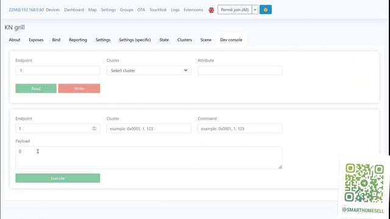Click the Attribute input field

(240, 71)
